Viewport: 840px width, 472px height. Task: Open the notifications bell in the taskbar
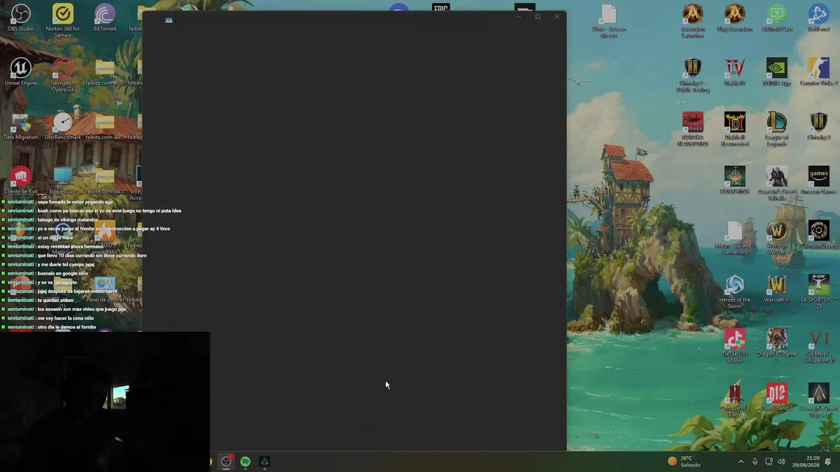[828, 462]
